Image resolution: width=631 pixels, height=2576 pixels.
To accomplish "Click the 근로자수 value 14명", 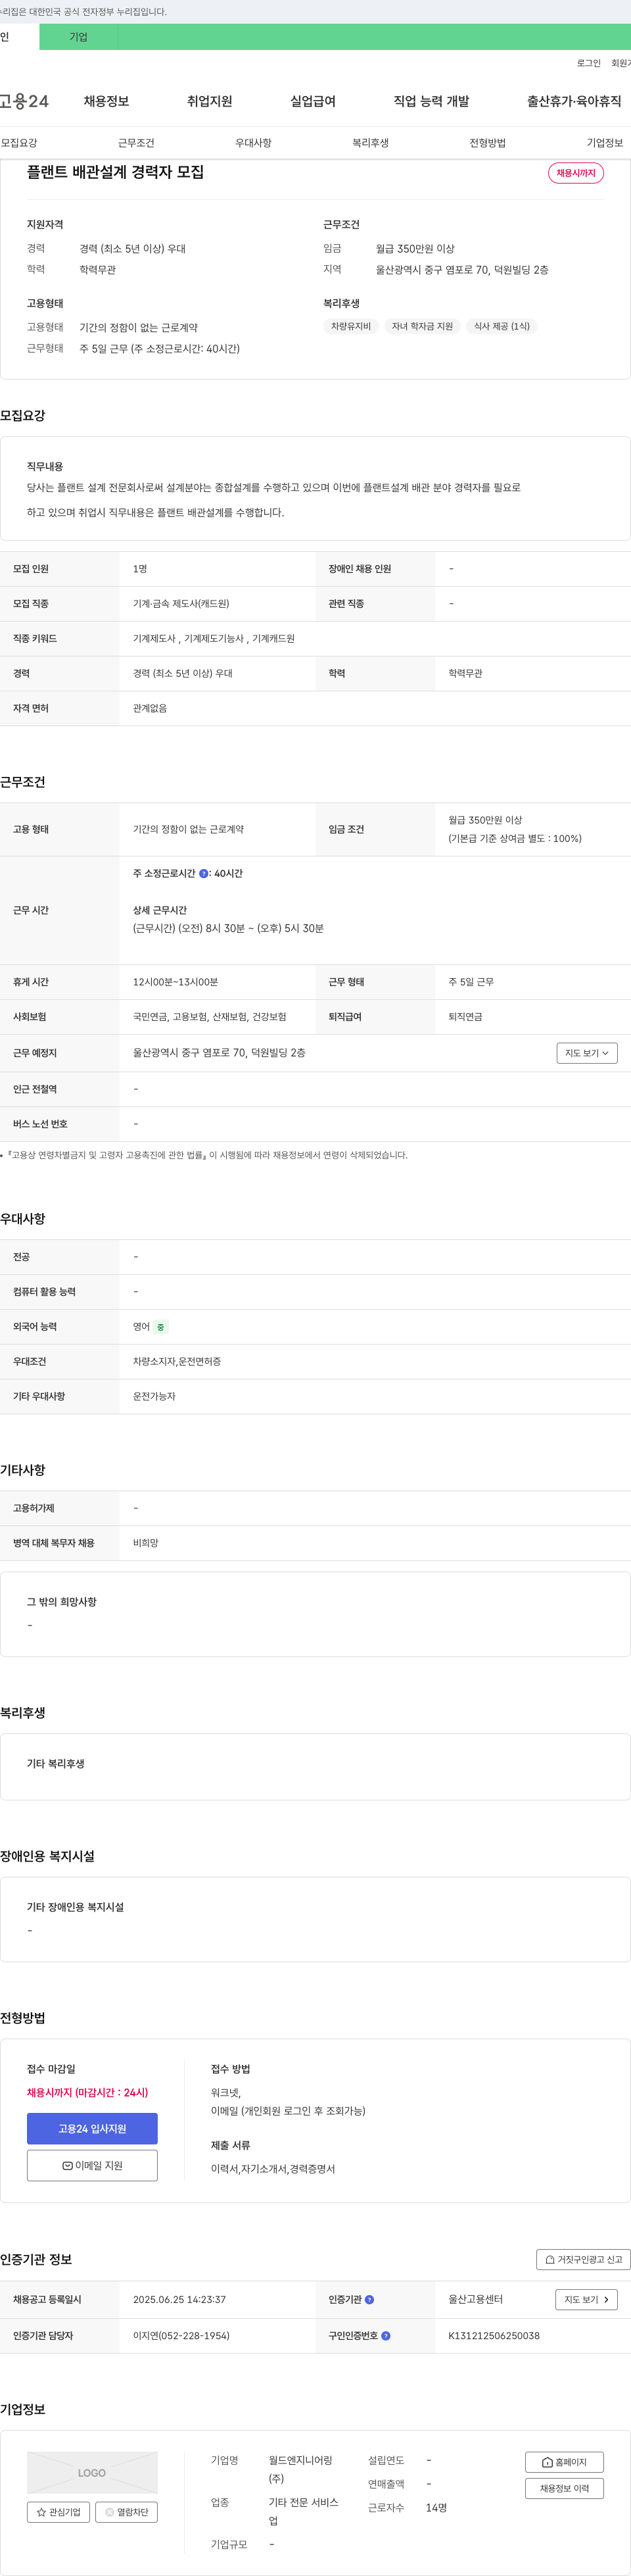I will point(436,2508).
